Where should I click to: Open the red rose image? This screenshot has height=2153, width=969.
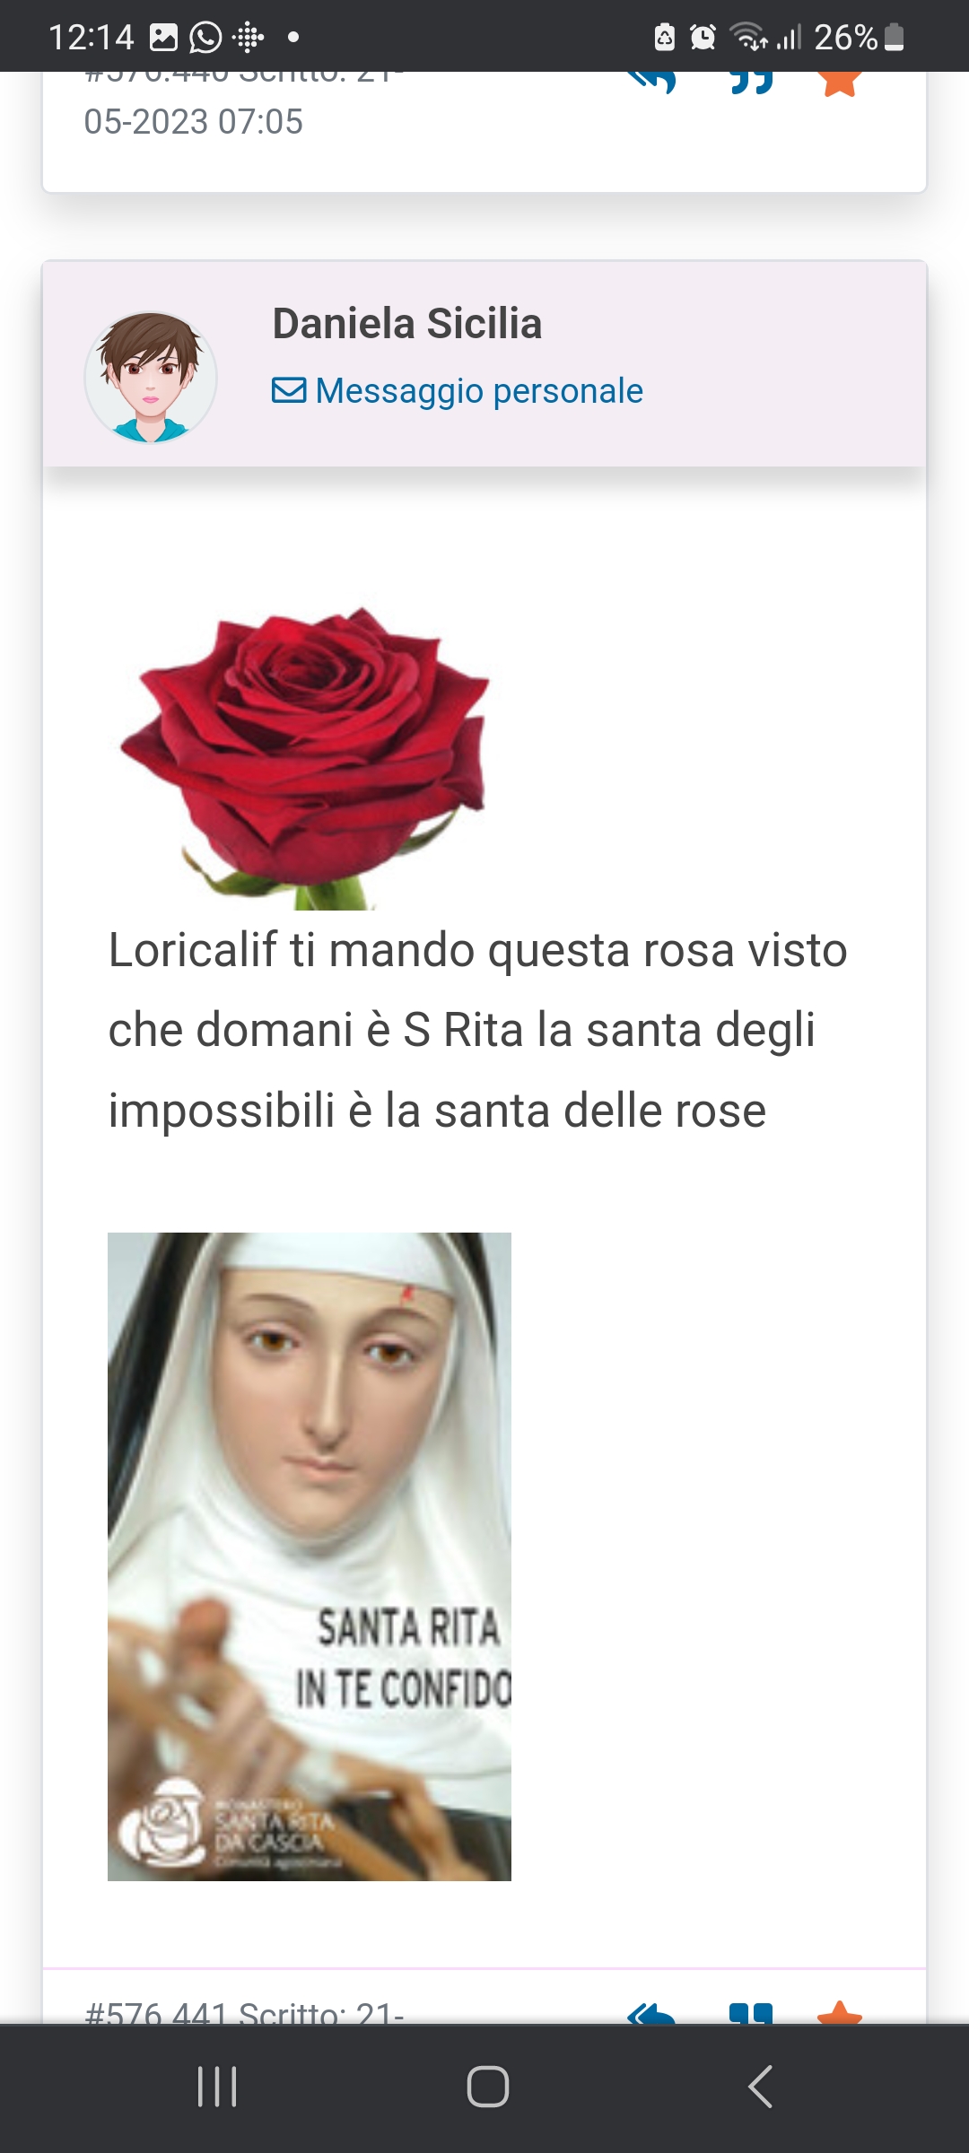pyautogui.click(x=305, y=758)
